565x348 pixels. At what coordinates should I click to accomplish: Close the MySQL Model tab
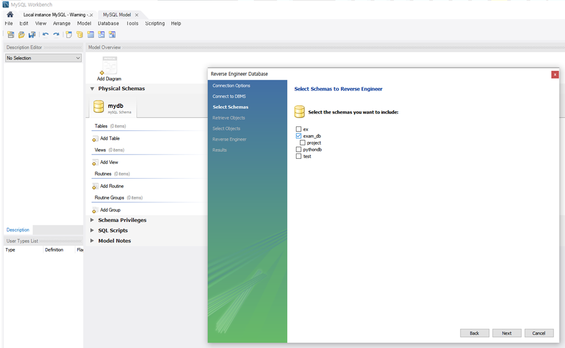(136, 15)
